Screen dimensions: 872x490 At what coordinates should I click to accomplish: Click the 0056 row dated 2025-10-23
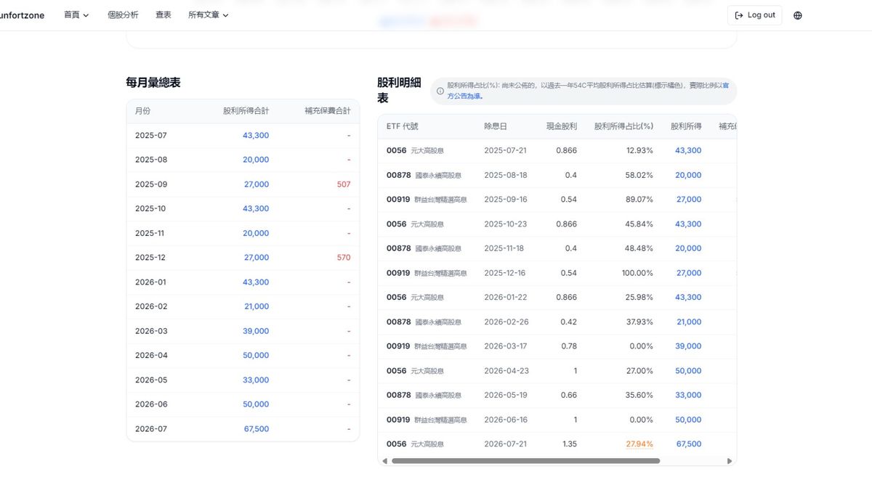coord(557,224)
